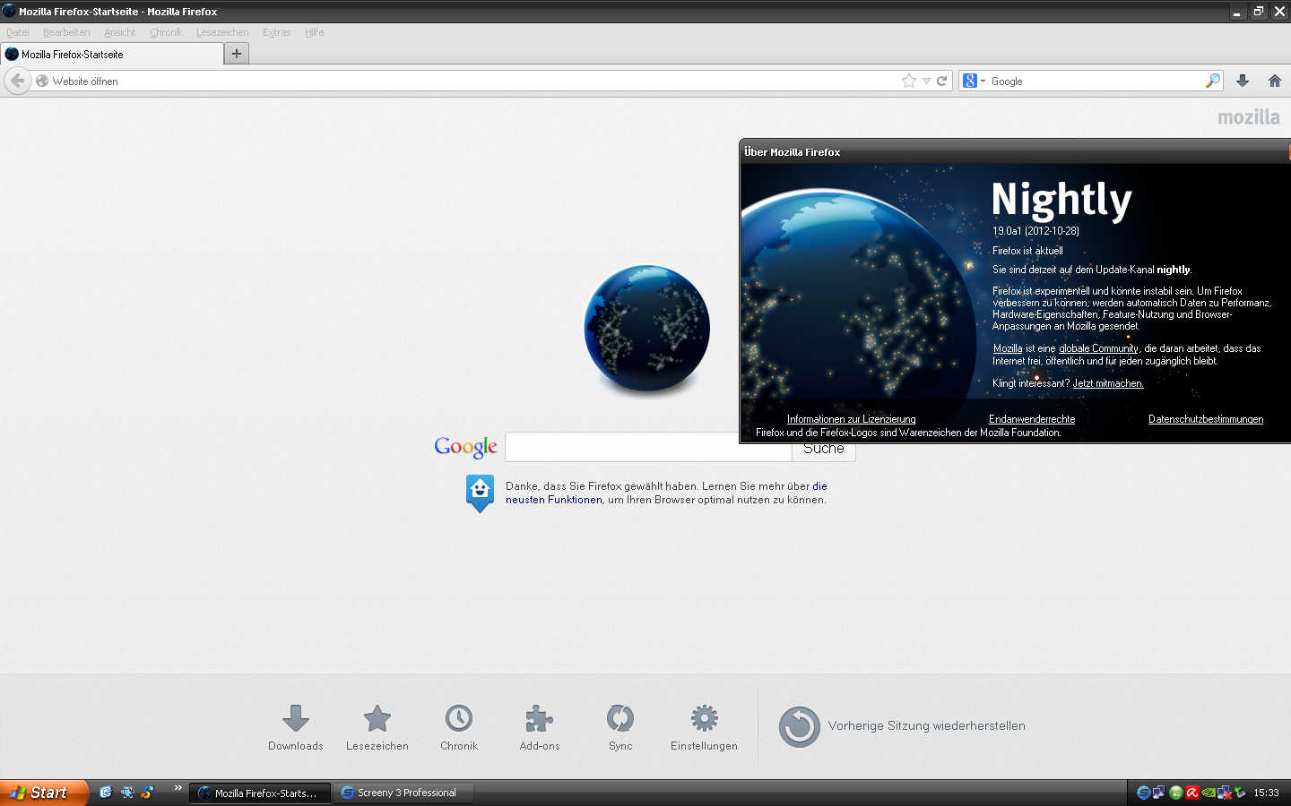The width and height of the screenshot is (1291, 806).
Task: Open the 'globale Community' link
Action: click(x=1098, y=348)
